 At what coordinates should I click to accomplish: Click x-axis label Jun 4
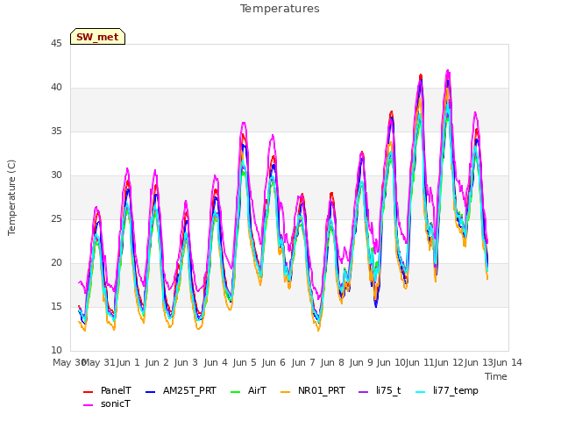click(216, 362)
